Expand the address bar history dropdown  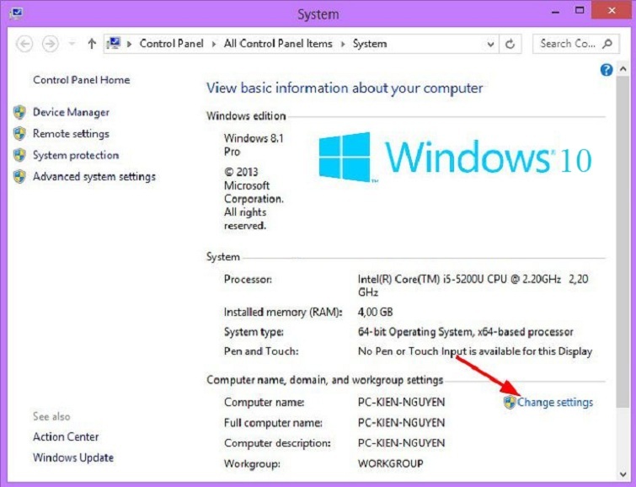491,43
